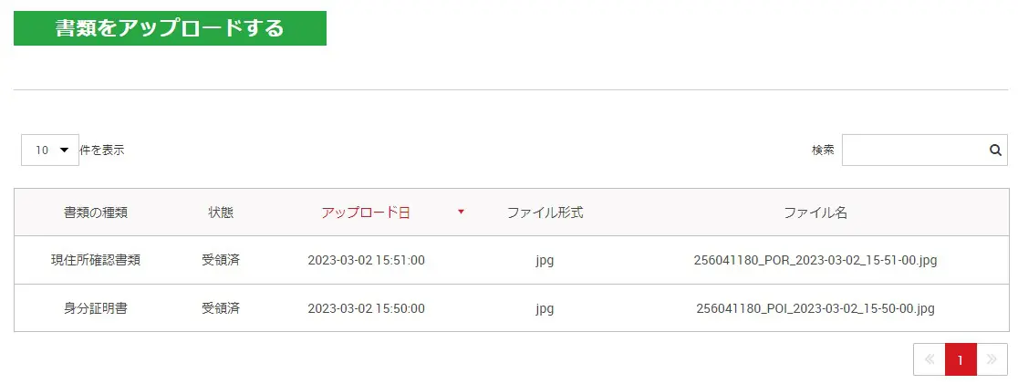Click the 2023-03-02 15:51:00 upload date
Image resolution: width=1018 pixels, height=384 pixels.
pyautogui.click(x=366, y=260)
